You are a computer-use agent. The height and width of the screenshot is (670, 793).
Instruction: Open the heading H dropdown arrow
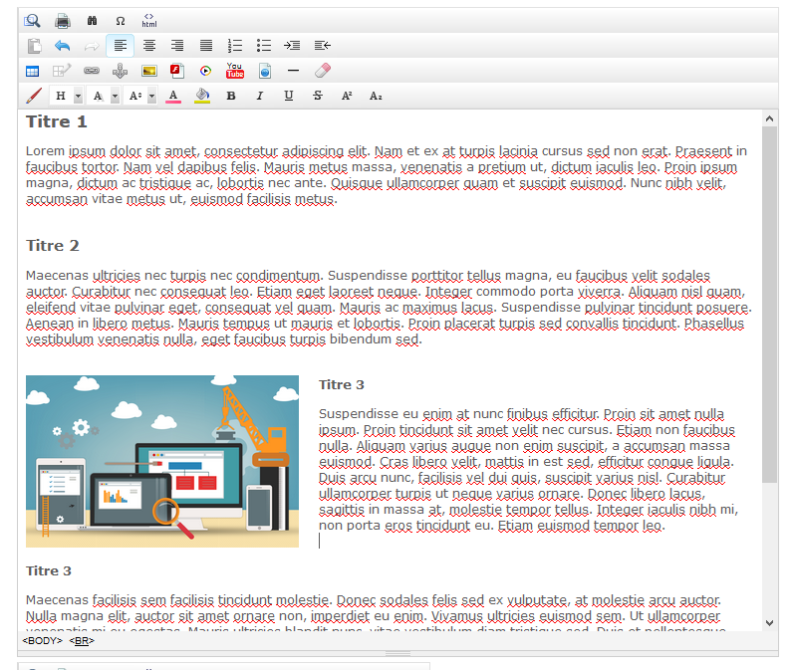click(79, 96)
